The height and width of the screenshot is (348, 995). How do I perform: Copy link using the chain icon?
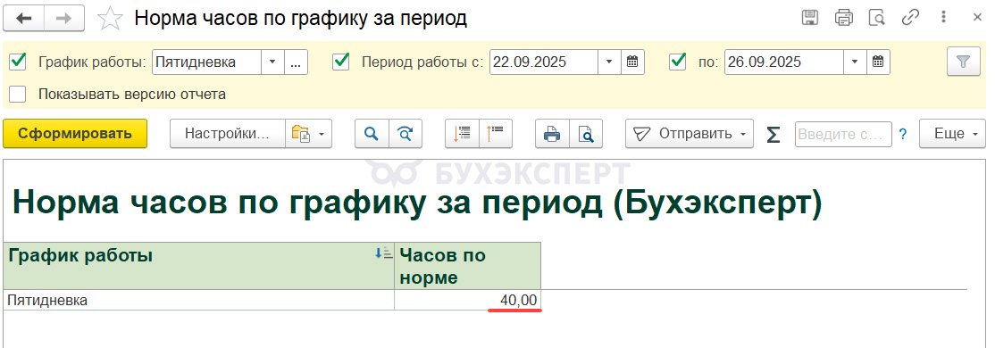pos(911,18)
